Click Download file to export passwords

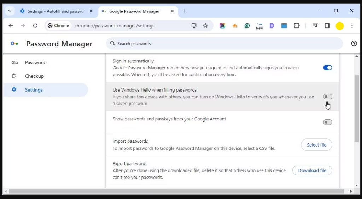point(312,170)
